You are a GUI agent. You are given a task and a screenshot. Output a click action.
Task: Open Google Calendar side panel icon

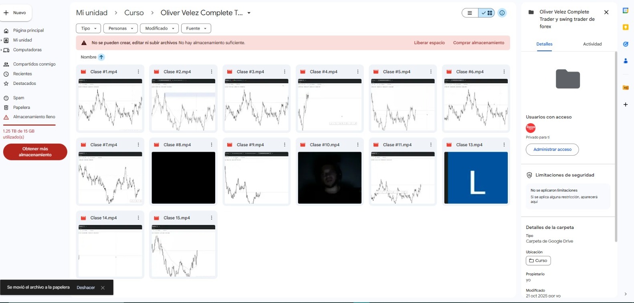point(626,11)
